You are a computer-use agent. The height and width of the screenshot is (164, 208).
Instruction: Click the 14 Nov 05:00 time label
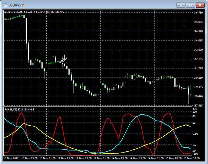click(x=120, y=158)
